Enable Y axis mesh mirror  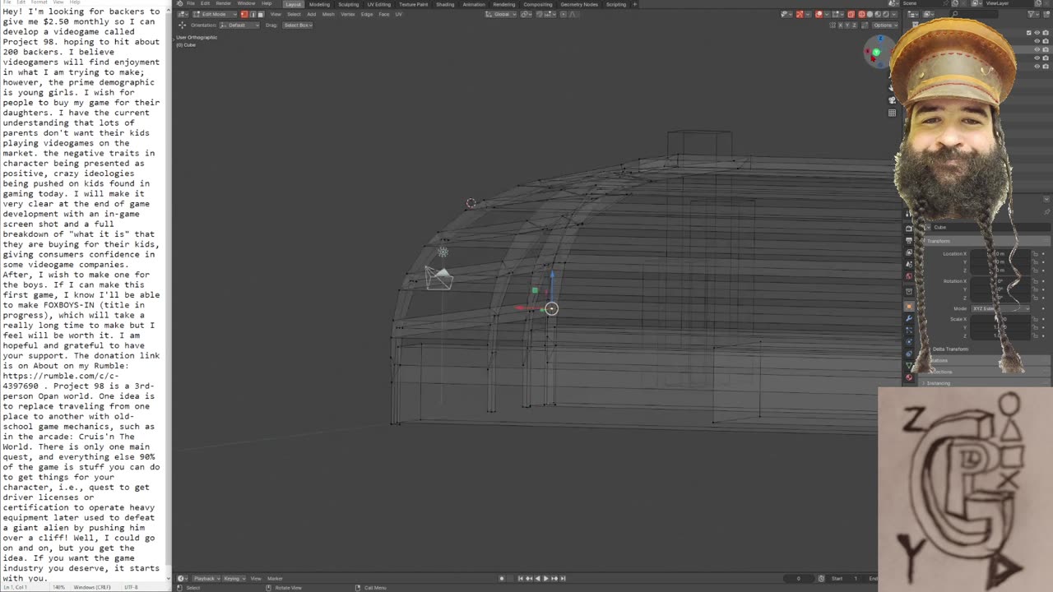click(847, 25)
